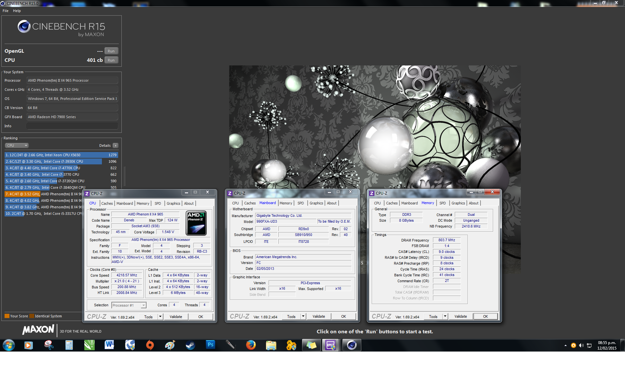
Task: Run the CPU benchmark test
Action: (111, 60)
